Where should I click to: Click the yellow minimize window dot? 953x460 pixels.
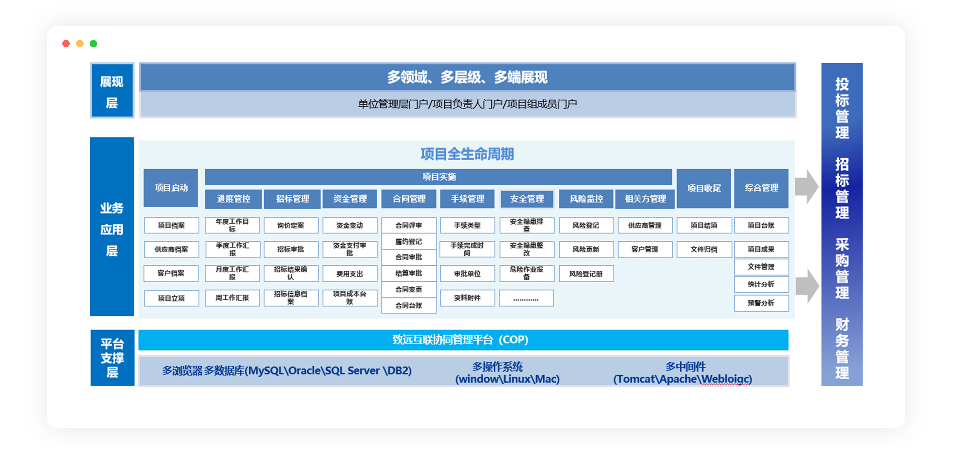coord(80,44)
